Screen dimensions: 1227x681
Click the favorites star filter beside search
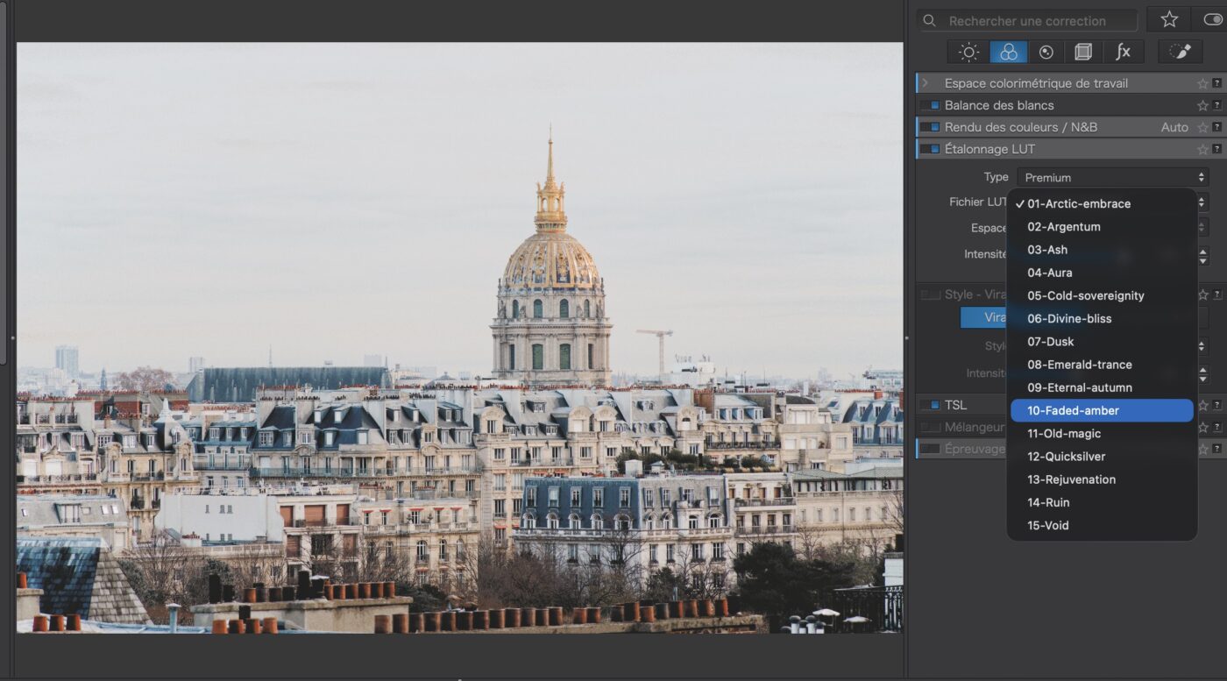pyautogui.click(x=1169, y=19)
